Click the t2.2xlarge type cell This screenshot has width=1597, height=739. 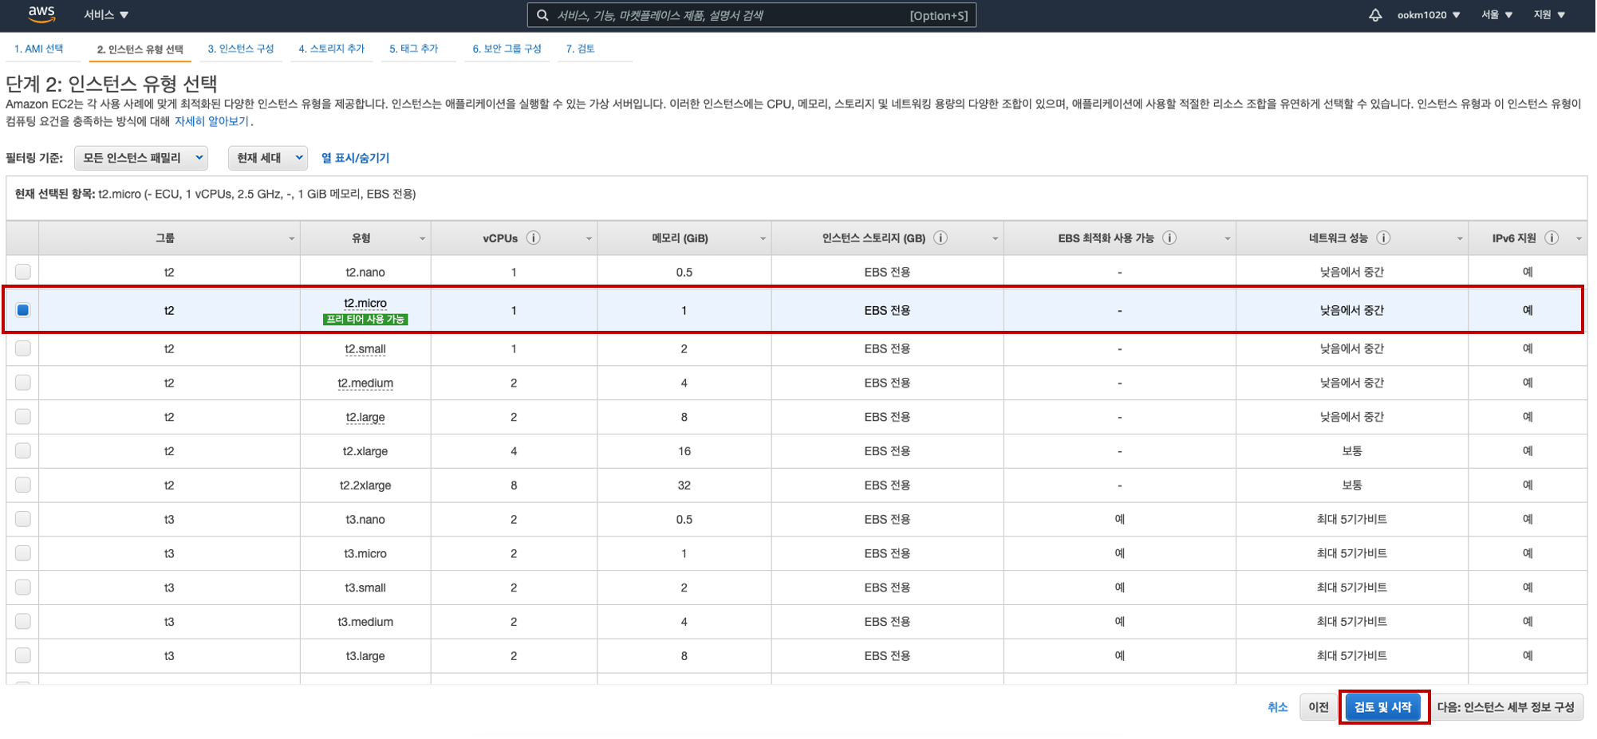click(365, 485)
